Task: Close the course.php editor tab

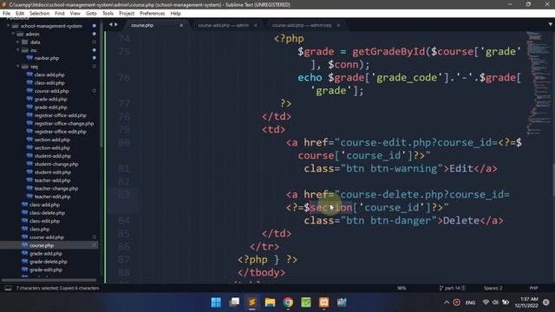Action: point(181,25)
